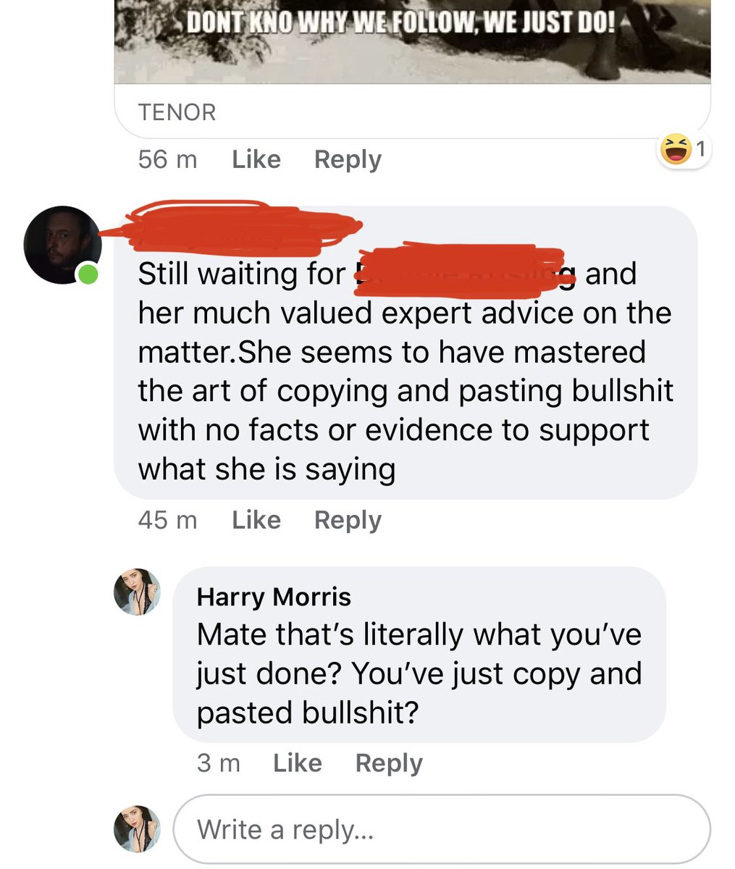Reply to the GIF comment from 56 m ago
Image resolution: width=735 pixels, height=869 pixels.
click(x=348, y=160)
